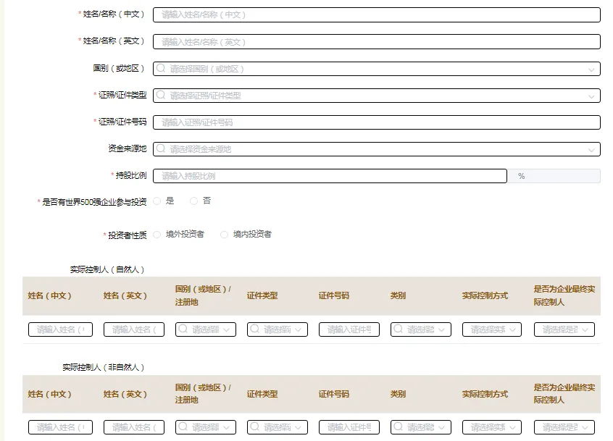Select 境内投资者 radio option
613x441 pixels.
(224, 235)
